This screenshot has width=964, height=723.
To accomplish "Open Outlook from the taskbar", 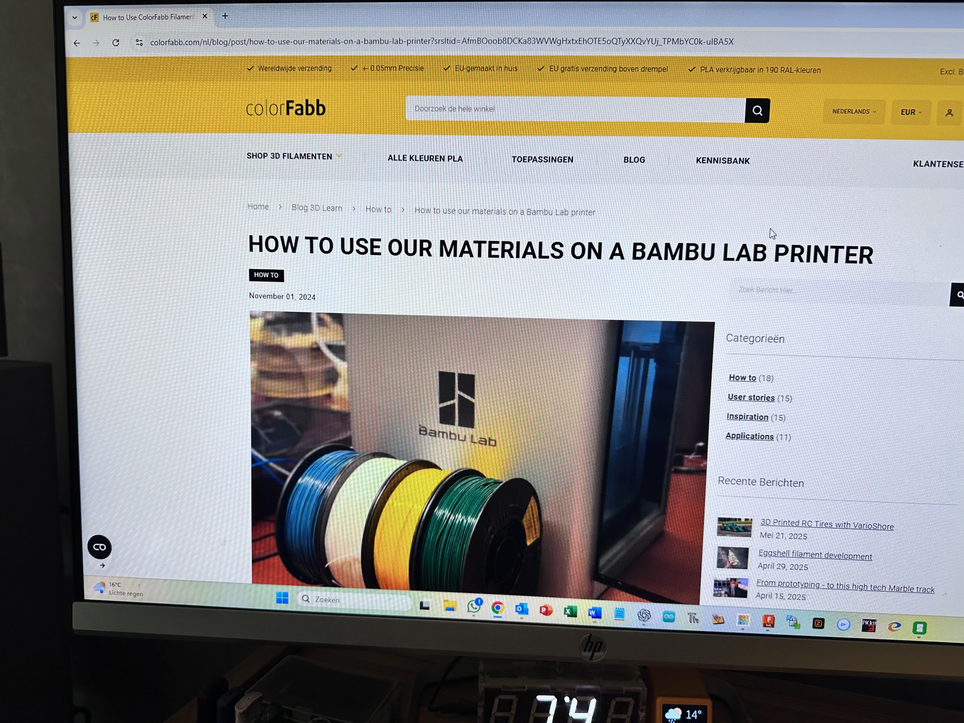I will tap(521, 609).
